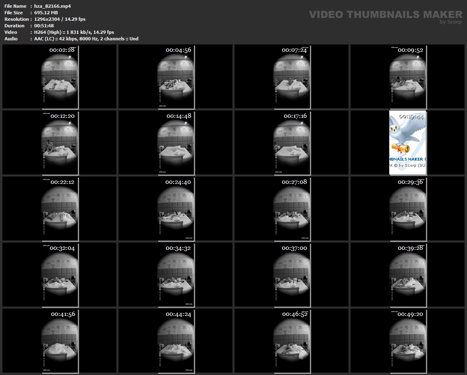467x375 pixels.
Task: Click the thumbnail at 00:32:04
Action: click(x=59, y=274)
